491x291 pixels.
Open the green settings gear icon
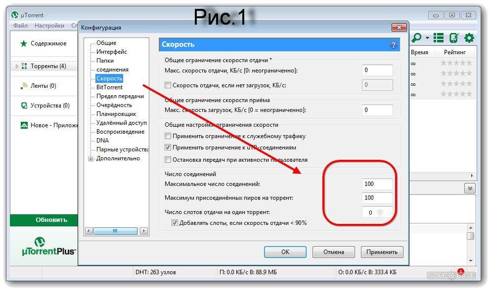[x=469, y=38]
